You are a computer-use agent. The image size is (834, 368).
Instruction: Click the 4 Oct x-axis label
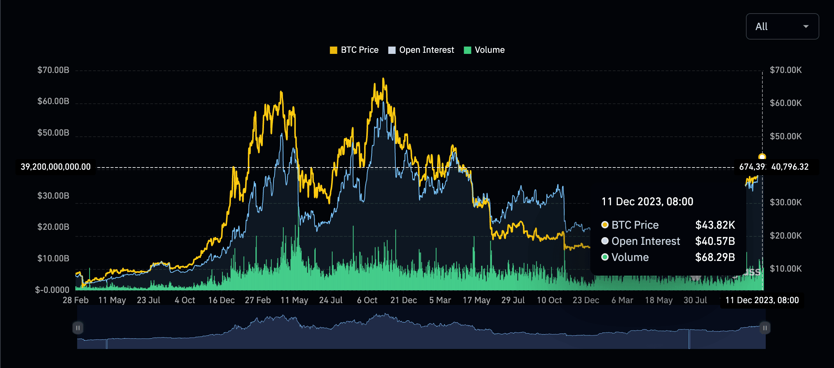point(185,300)
